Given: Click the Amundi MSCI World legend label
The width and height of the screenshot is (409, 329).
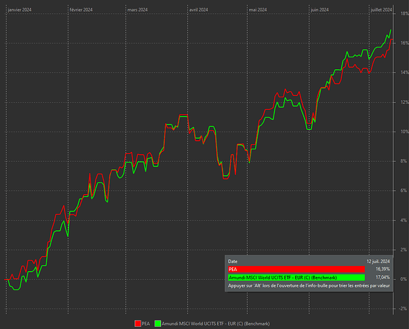Looking at the screenshot, I should [216, 324].
